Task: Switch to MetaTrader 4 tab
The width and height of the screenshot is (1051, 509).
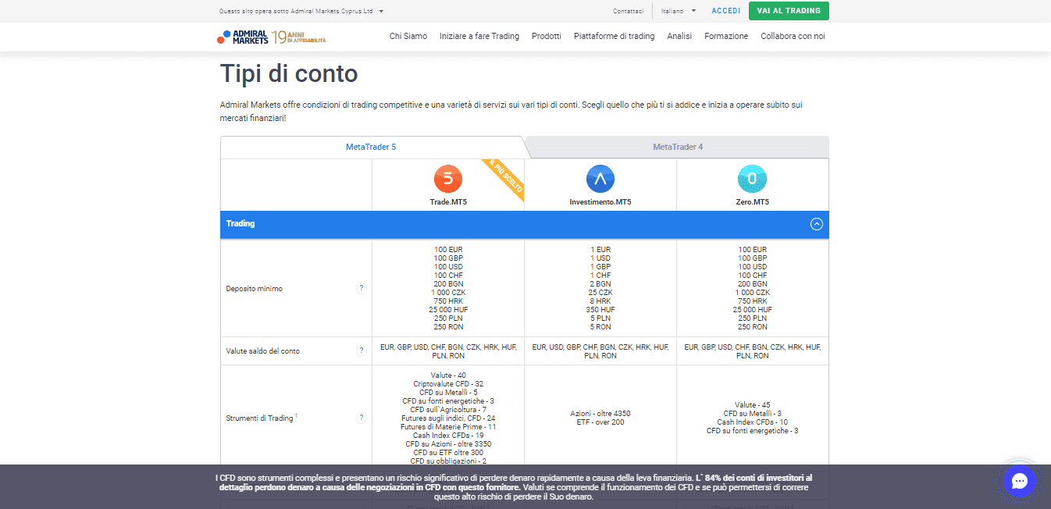Action: point(678,147)
